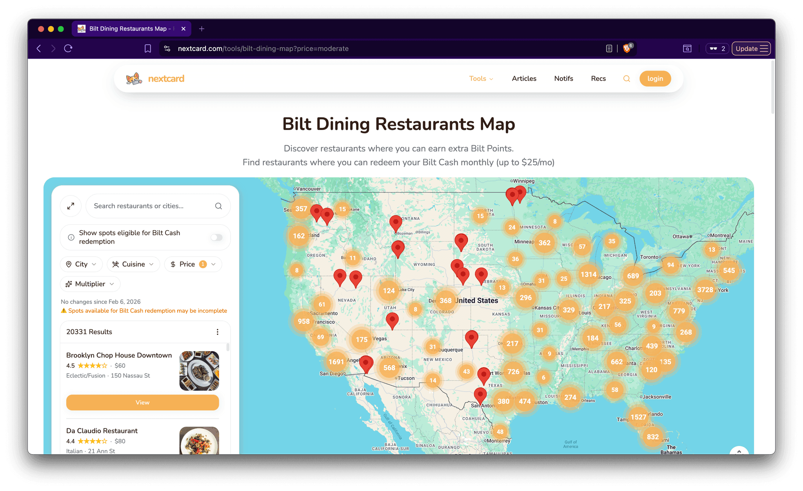Bookmark this page with the bookmark icon
803x491 pixels.
point(148,49)
